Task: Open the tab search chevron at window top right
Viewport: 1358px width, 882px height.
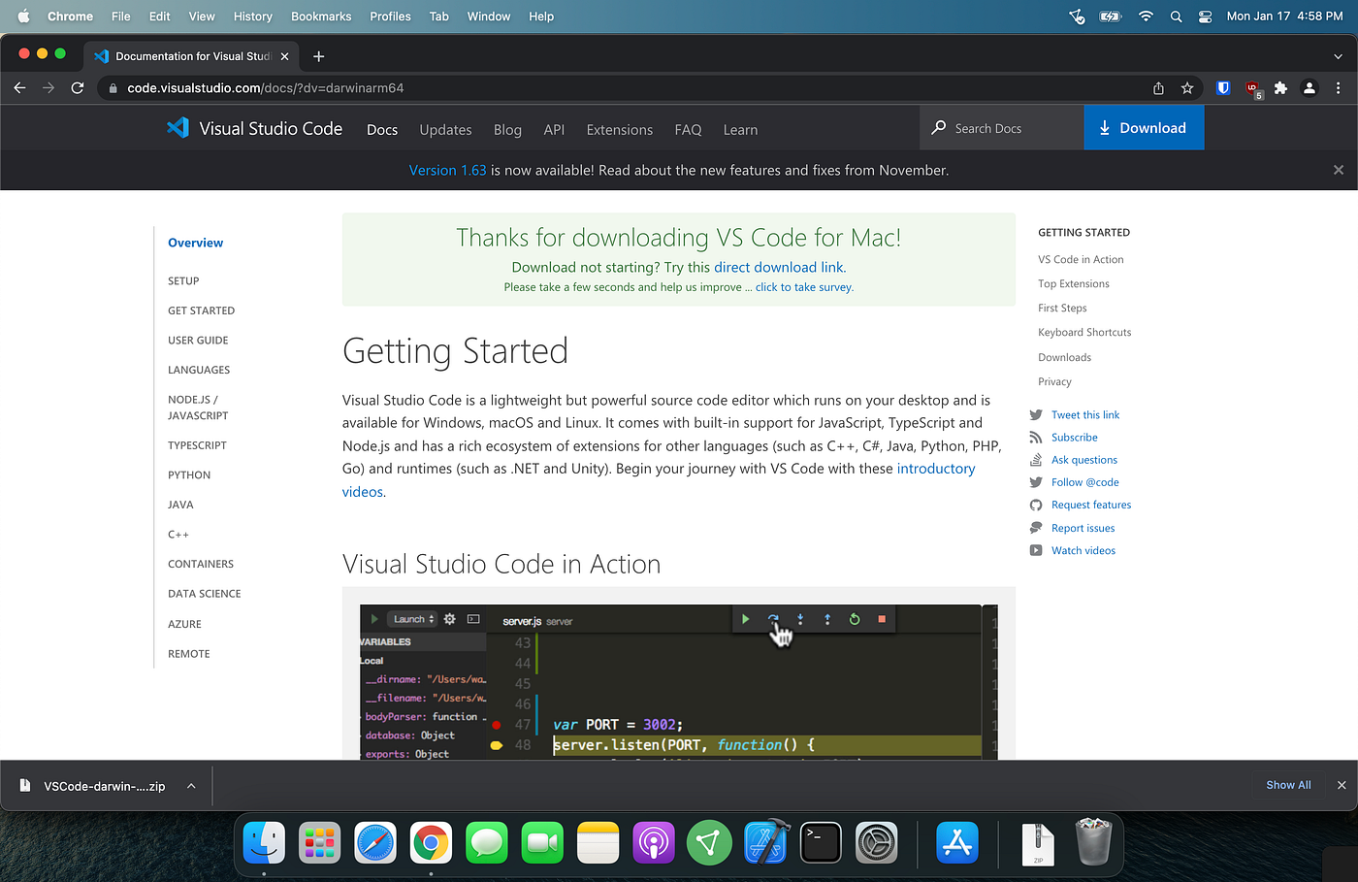Action: tap(1337, 55)
